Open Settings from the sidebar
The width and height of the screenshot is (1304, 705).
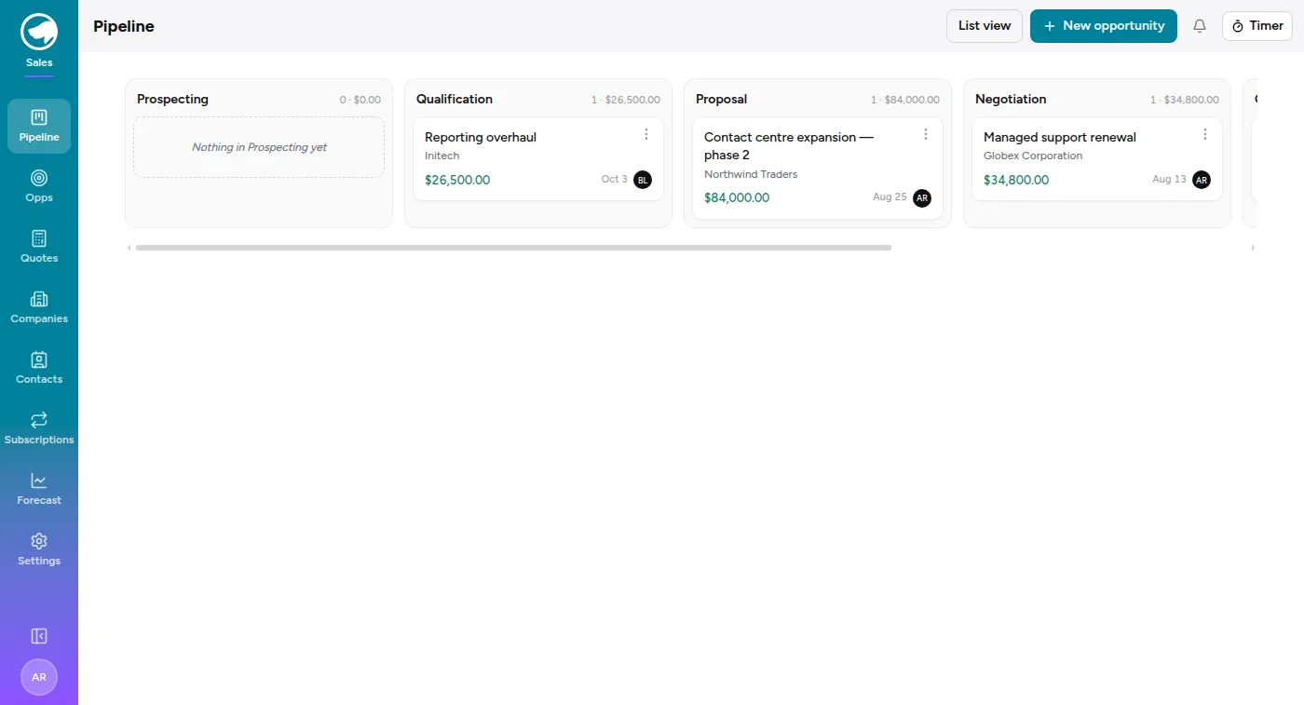click(x=39, y=549)
